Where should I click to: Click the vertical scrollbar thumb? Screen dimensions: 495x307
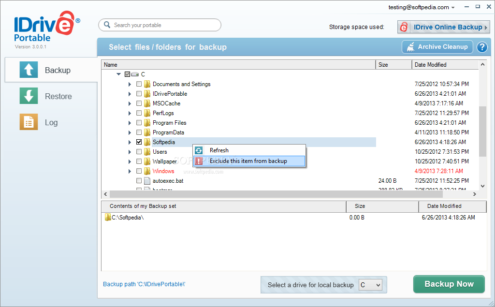[x=482, y=132]
